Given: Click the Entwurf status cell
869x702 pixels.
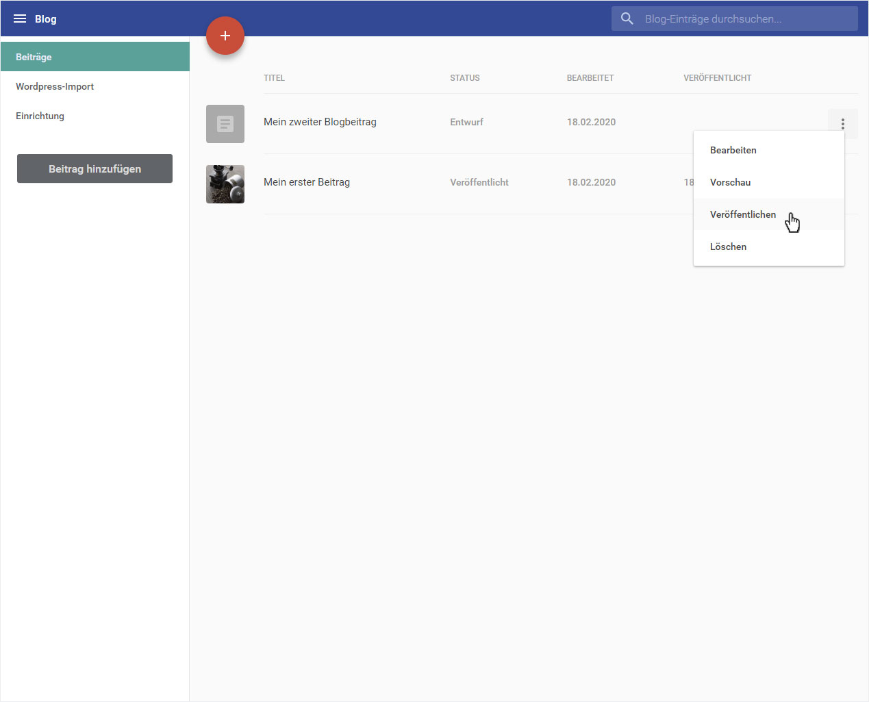Looking at the screenshot, I should tap(466, 122).
